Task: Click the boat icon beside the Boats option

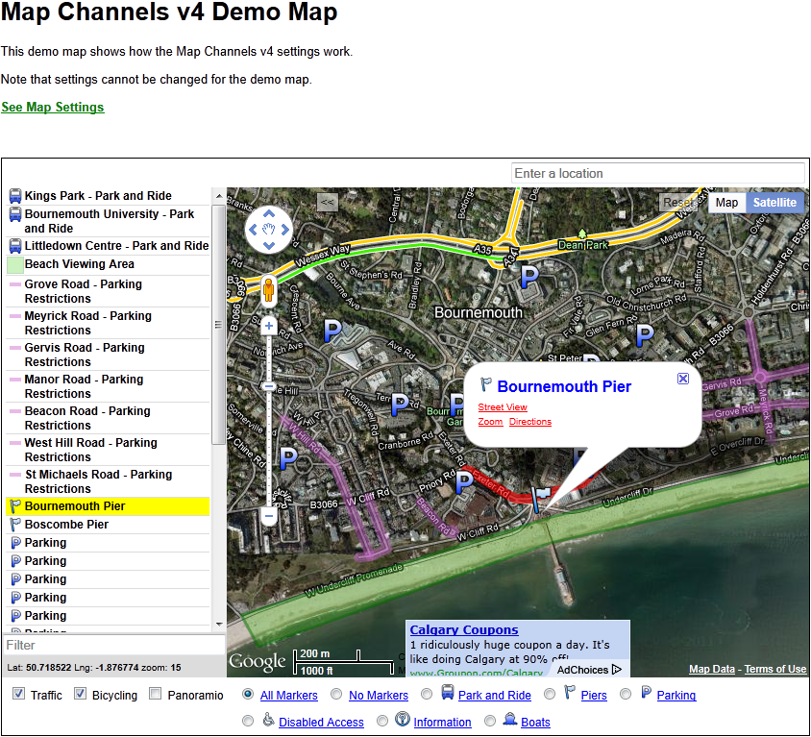Action: tap(509, 720)
